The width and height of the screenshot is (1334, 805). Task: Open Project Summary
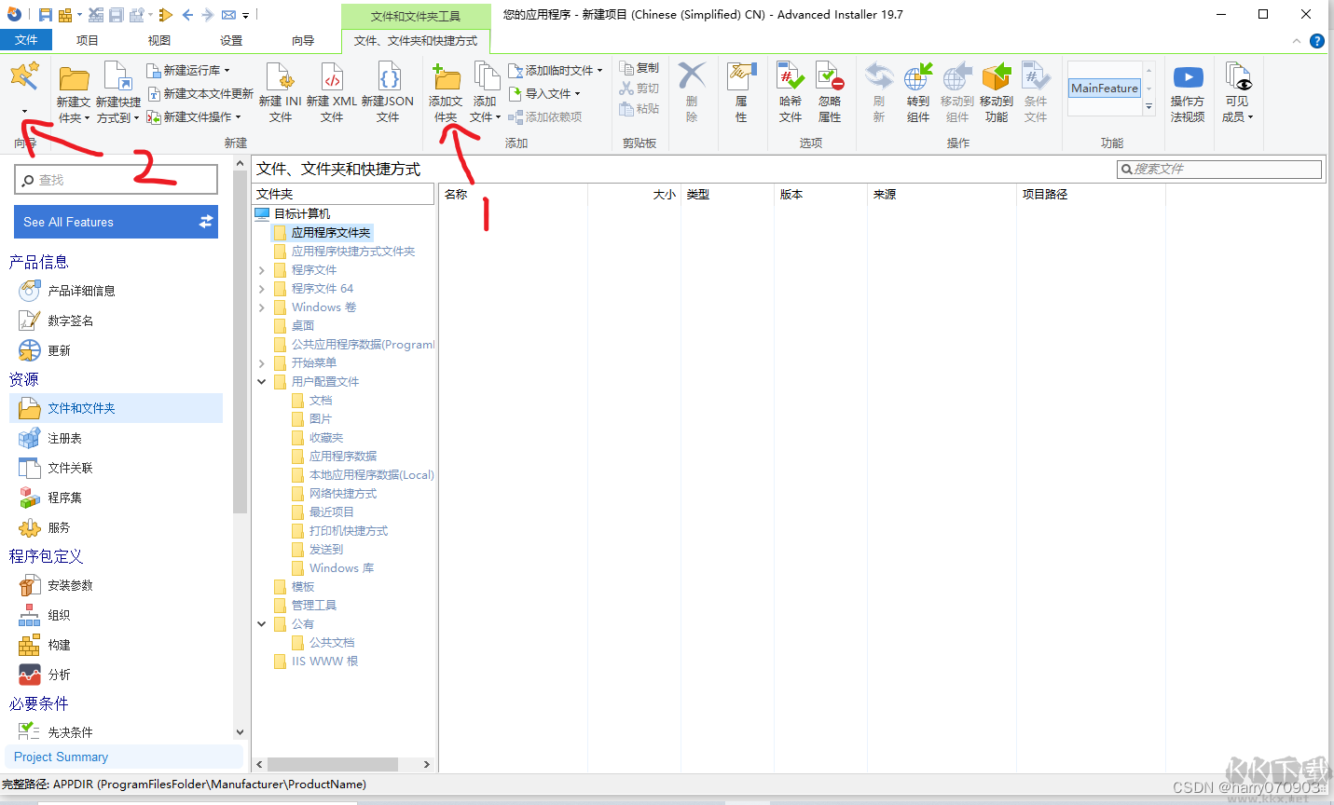coord(61,757)
